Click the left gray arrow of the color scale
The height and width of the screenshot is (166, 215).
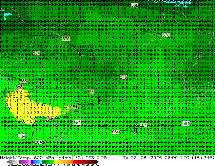coord(7,162)
